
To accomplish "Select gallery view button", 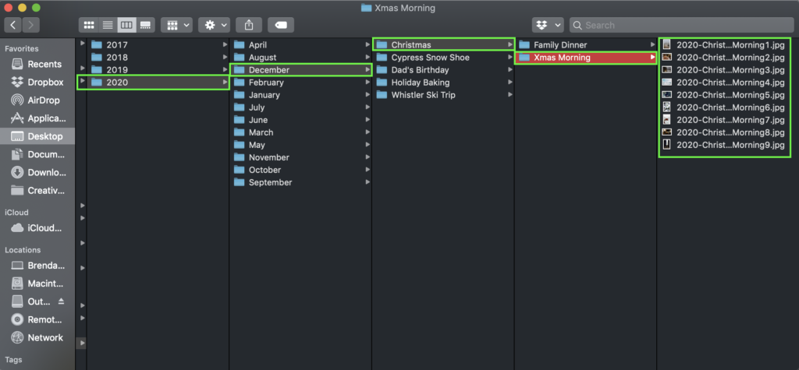I will 145,25.
